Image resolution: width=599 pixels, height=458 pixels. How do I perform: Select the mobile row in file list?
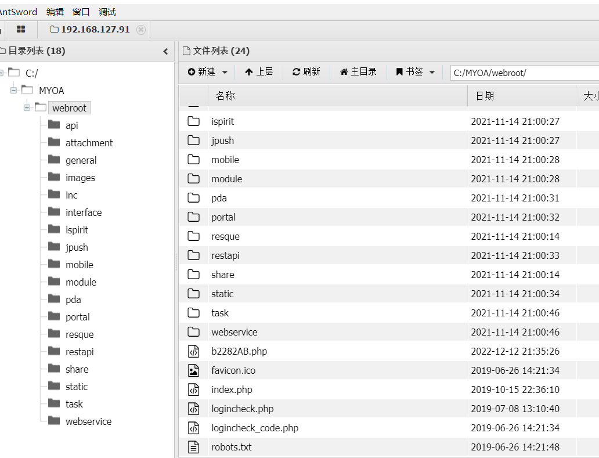tap(389, 160)
